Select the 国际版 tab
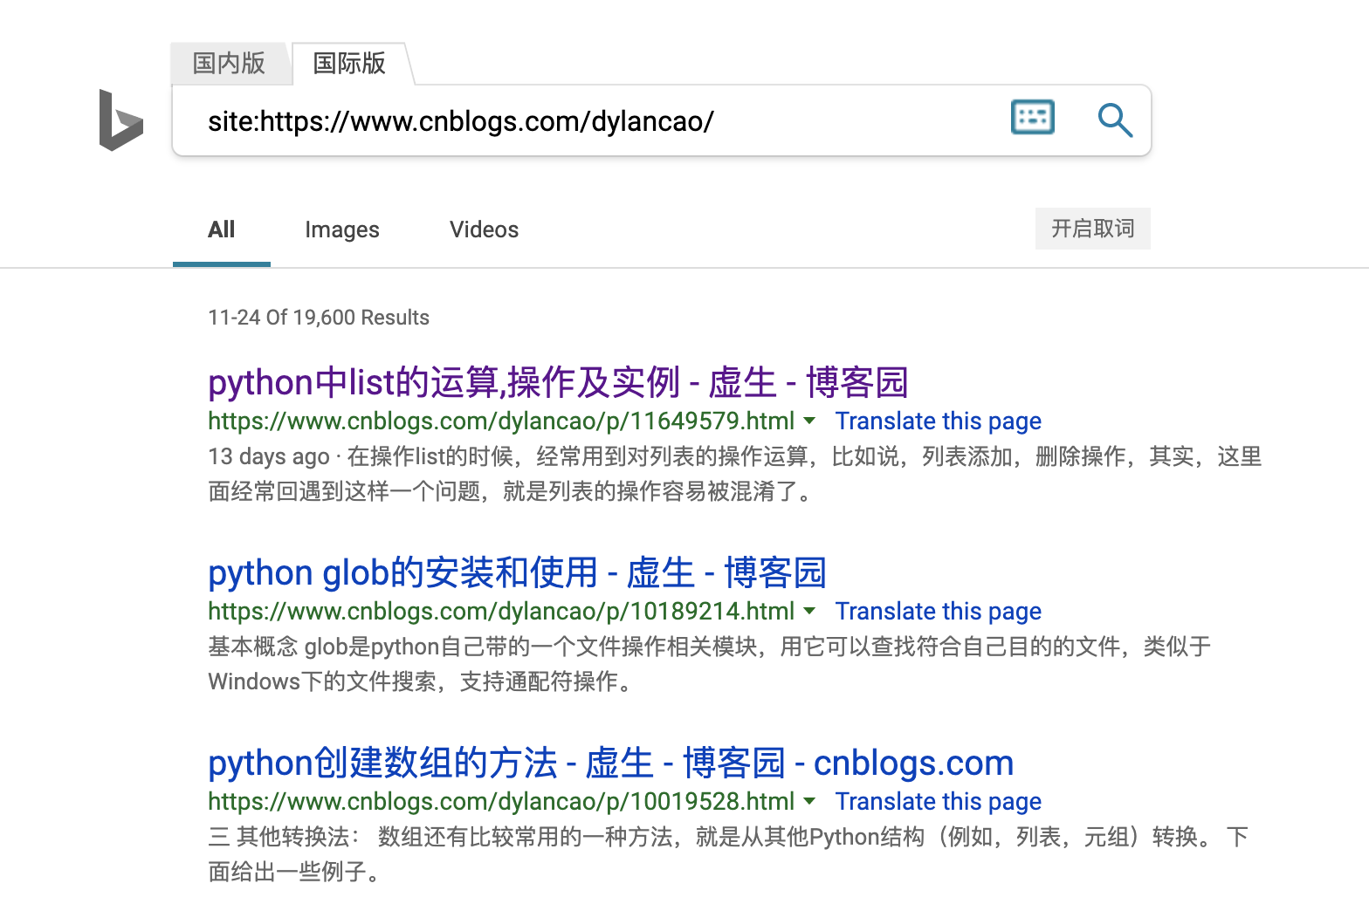 tap(349, 63)
